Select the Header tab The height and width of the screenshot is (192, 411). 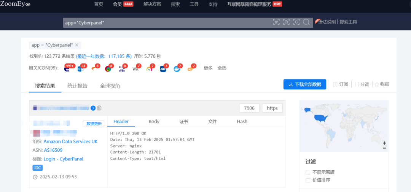(121, 122)
